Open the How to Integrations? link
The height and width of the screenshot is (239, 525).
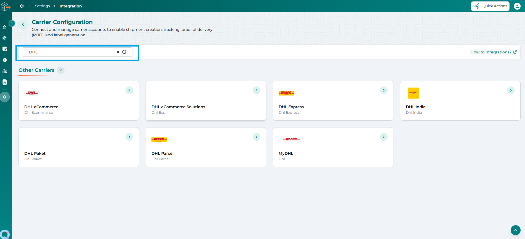(x=491, y=52)
